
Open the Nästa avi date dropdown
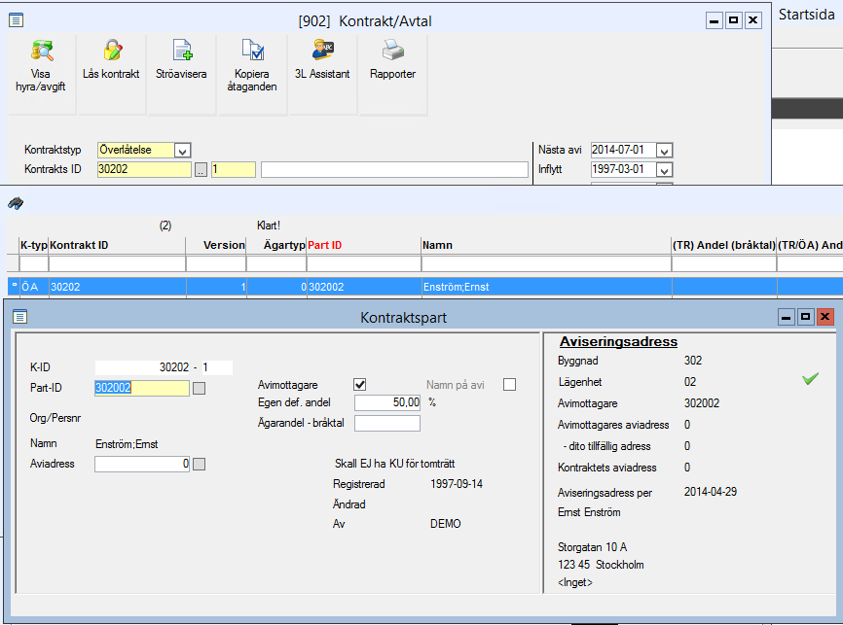coord(664,151)
